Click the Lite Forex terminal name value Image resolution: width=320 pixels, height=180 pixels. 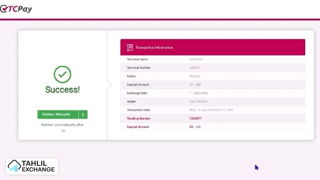tap(196, 59)
